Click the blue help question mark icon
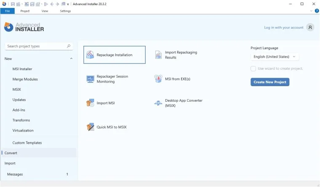 click(x=317, y=11)
